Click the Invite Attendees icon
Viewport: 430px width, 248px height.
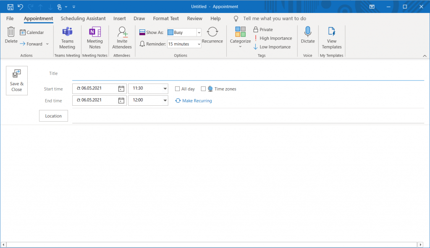[x=122, y=33]
